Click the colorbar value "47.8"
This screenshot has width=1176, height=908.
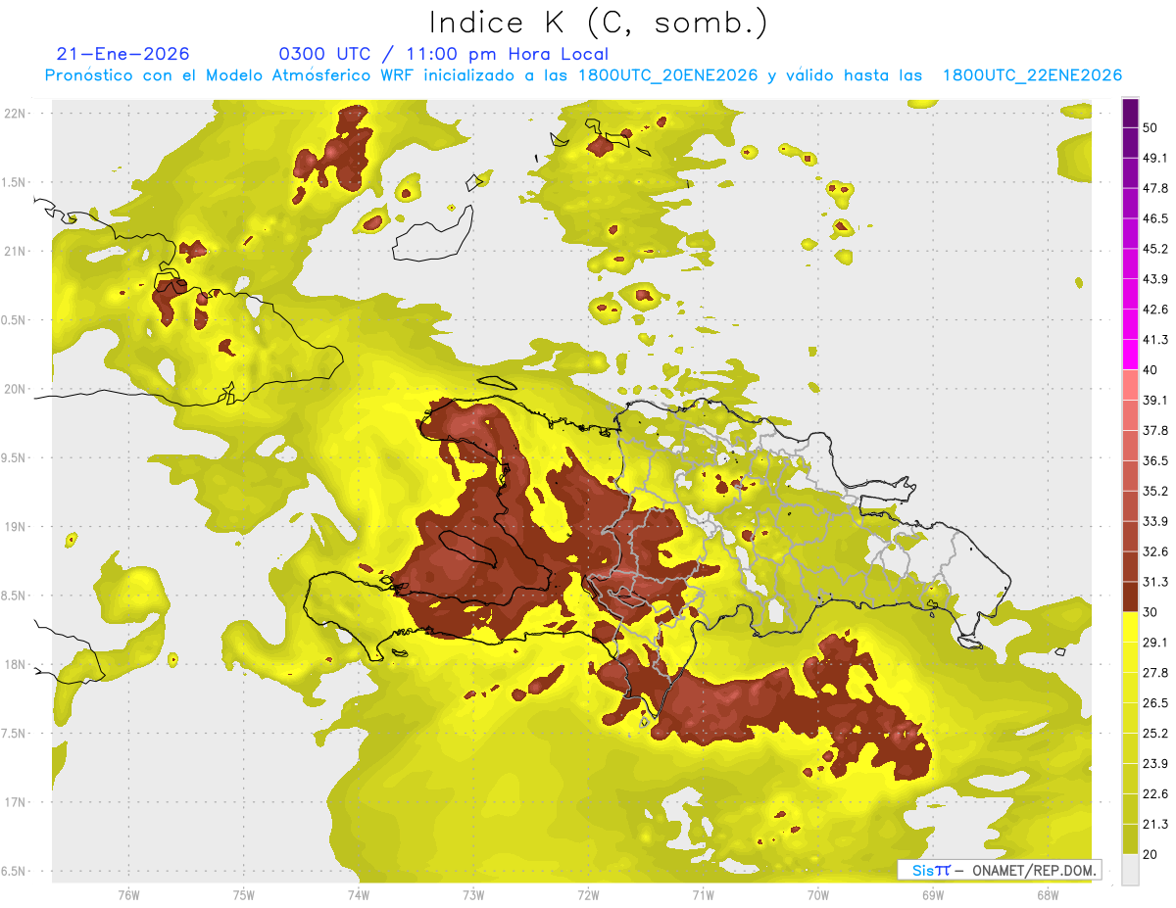[x=1156, y=189]
